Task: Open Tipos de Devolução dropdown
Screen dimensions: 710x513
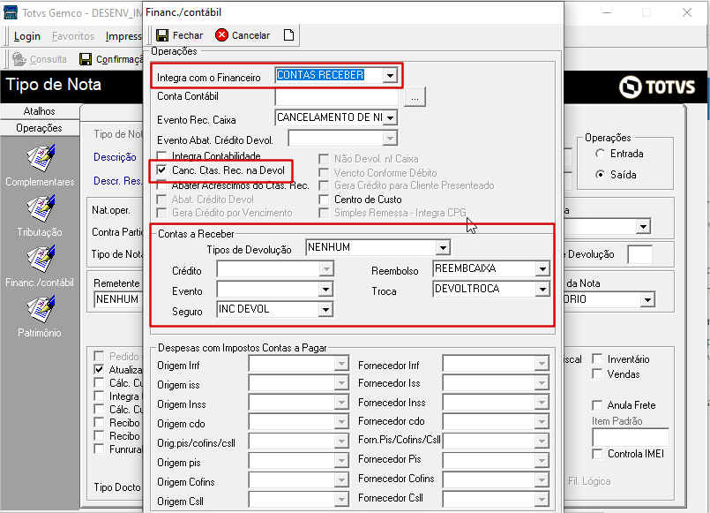Action: pyautogui.click(x=443, y=247)
